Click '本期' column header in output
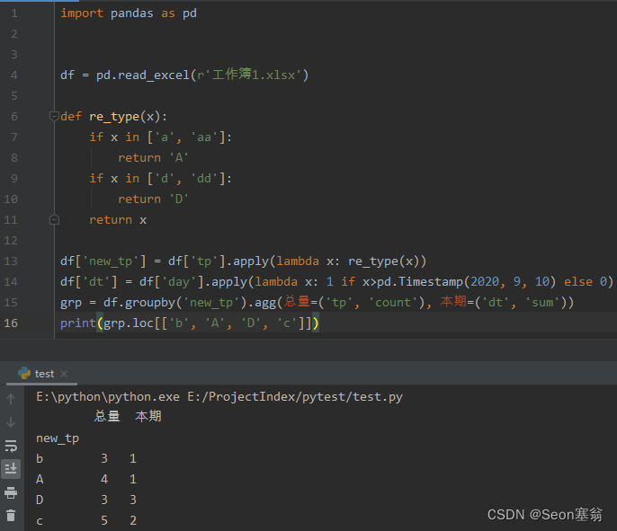This screenshot has width=617, height=531. pos(148,416)
